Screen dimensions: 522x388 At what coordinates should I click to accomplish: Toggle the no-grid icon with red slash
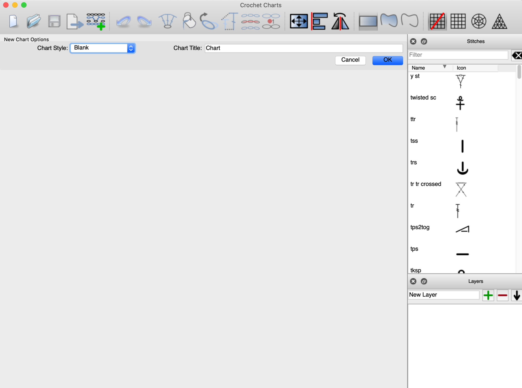(437, 21)
